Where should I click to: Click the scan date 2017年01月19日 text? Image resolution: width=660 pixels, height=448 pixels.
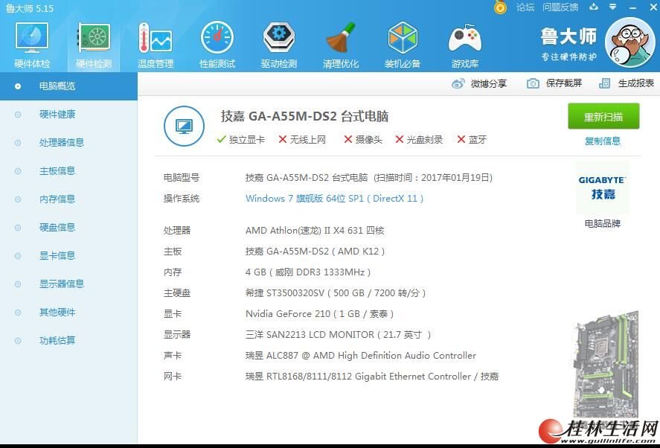point(455,178)
